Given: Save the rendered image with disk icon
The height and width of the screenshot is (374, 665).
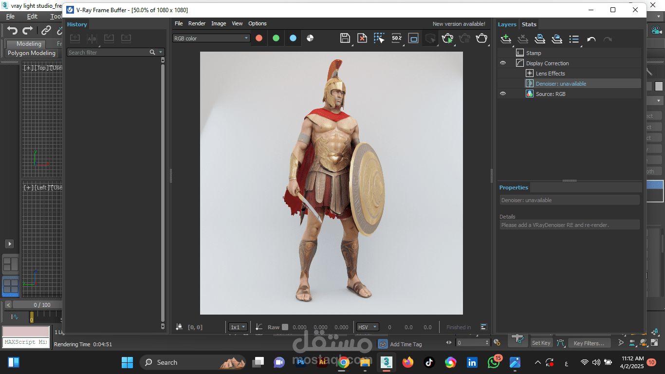Looking at the screenshot, I should click(x=345, y=38).
